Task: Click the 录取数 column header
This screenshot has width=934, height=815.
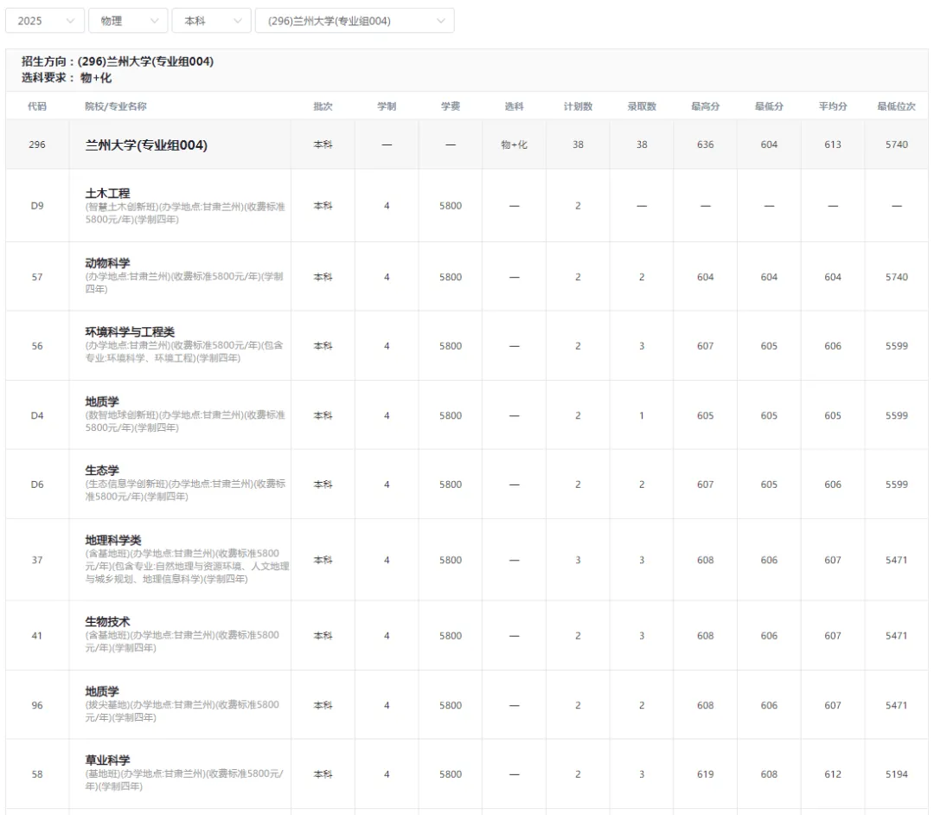Action: coord(642,106)
